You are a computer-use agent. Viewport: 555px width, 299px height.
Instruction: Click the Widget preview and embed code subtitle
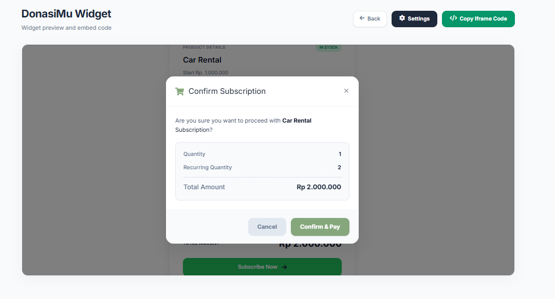(66, 28)
